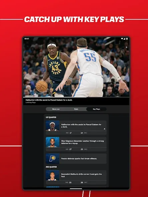Viewport: 148px width, 197px height.
Task: Click the 26 OKC score
Action: tap(84, 182)
